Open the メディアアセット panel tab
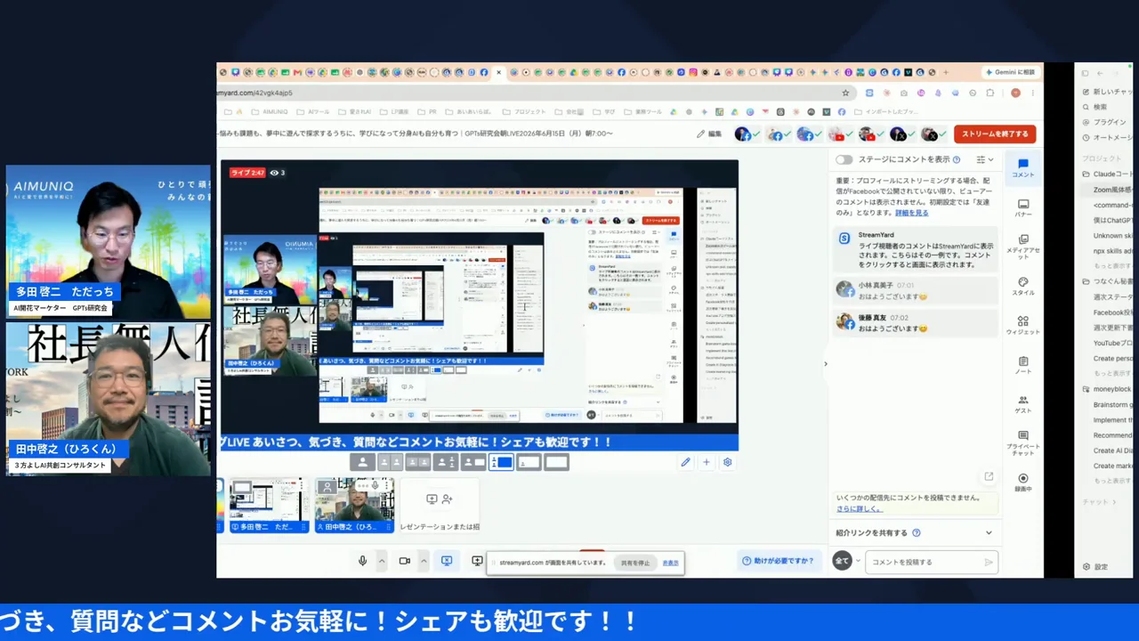 [x=1023, y=245]
